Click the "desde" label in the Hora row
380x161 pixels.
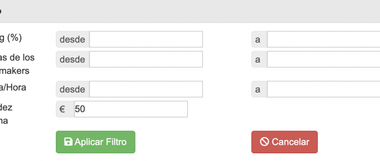[72, 89]
